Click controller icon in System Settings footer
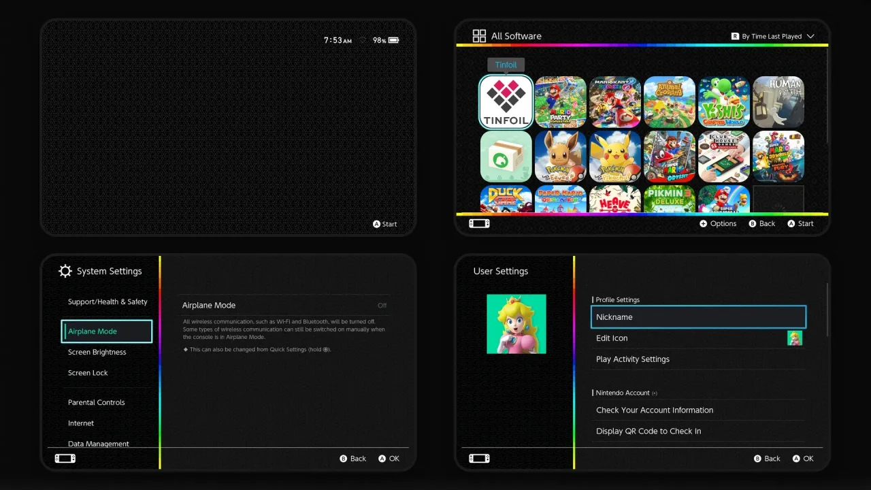Viewport: 871px width, 490px height. pyautogui.click(x=65, y=459)
